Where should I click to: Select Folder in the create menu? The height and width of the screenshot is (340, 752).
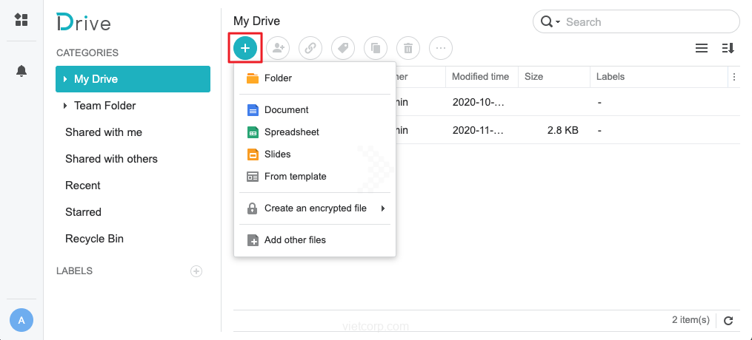point(278,78)
